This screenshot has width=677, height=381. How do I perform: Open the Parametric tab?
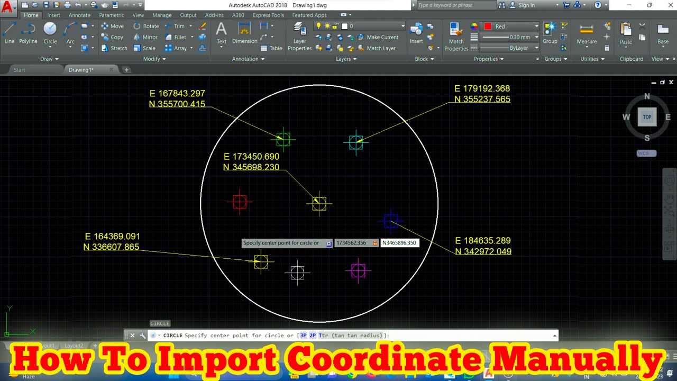pos(112,15)
